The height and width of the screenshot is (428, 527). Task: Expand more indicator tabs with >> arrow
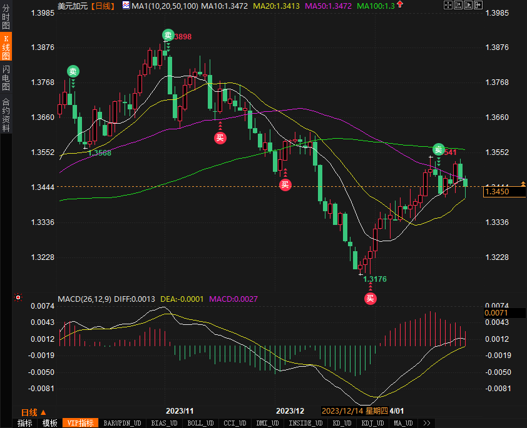(x=426, y=423)
